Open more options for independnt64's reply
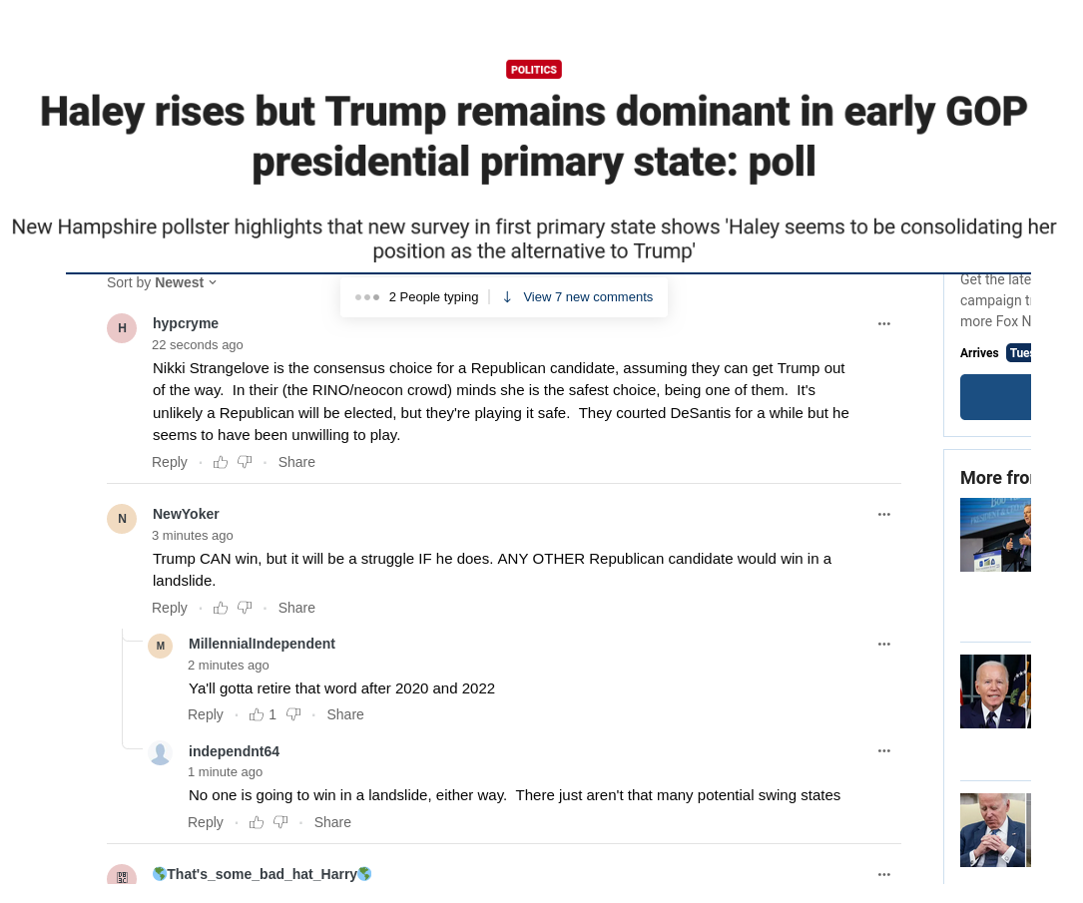Screen dimensions: 1083x903 [x=884, y=751]
